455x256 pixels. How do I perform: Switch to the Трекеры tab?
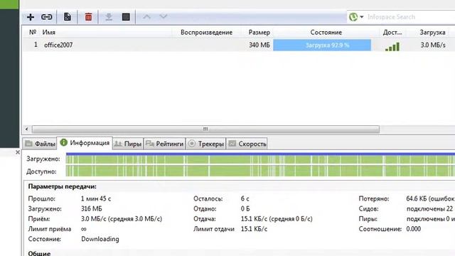tap(206, 144)
